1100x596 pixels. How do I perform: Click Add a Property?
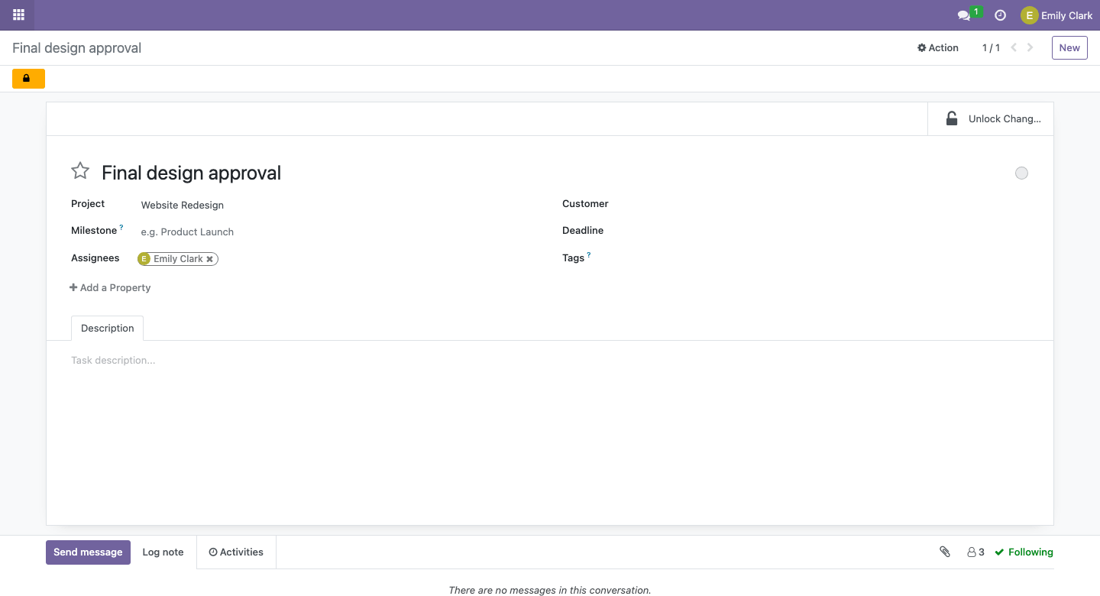(110, 287)
